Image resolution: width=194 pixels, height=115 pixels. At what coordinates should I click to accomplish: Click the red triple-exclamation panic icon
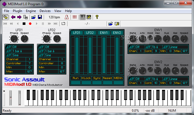click(x=75, y=17)
